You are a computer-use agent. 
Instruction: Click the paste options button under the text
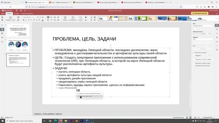coord(78,90)
